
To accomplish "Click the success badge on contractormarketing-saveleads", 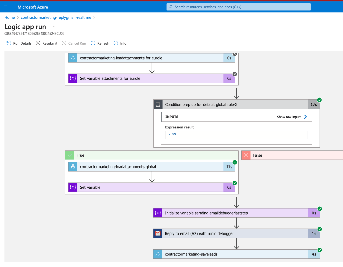I will tap(320, 250).
